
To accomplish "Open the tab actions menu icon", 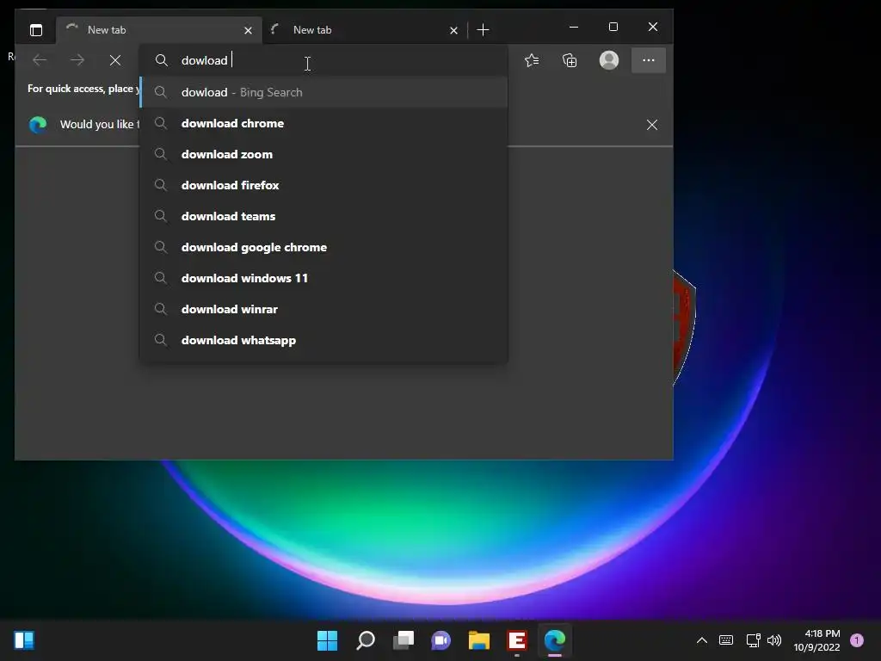I will [36, 30].
